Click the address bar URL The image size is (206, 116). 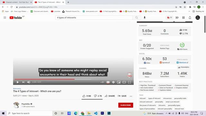point(38,7)
